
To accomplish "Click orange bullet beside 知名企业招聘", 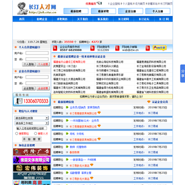I will pyautogui.click(x=15, y=145).
